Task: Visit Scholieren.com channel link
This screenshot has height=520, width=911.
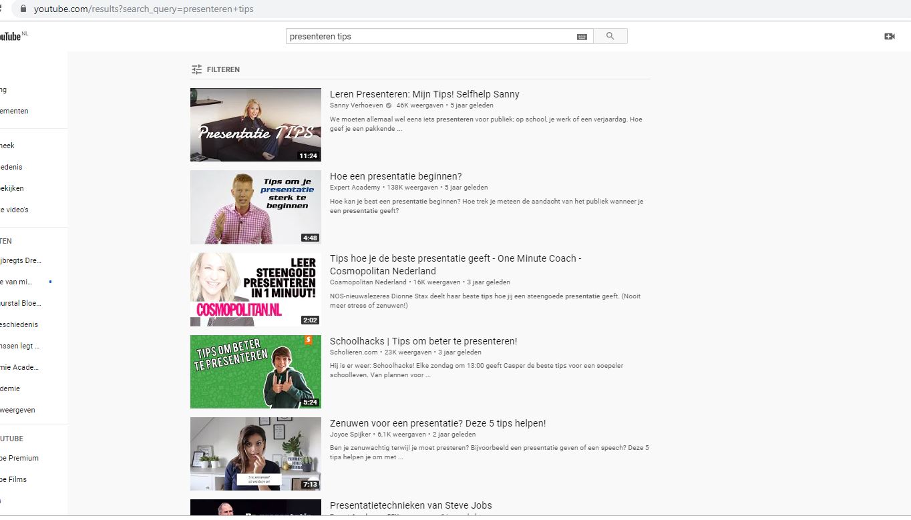Action: pos(354,352)
